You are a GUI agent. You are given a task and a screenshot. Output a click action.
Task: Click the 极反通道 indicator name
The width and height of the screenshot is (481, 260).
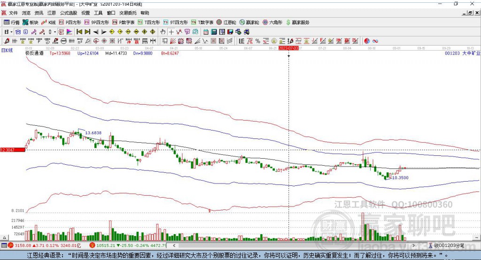tap(34, 53)
